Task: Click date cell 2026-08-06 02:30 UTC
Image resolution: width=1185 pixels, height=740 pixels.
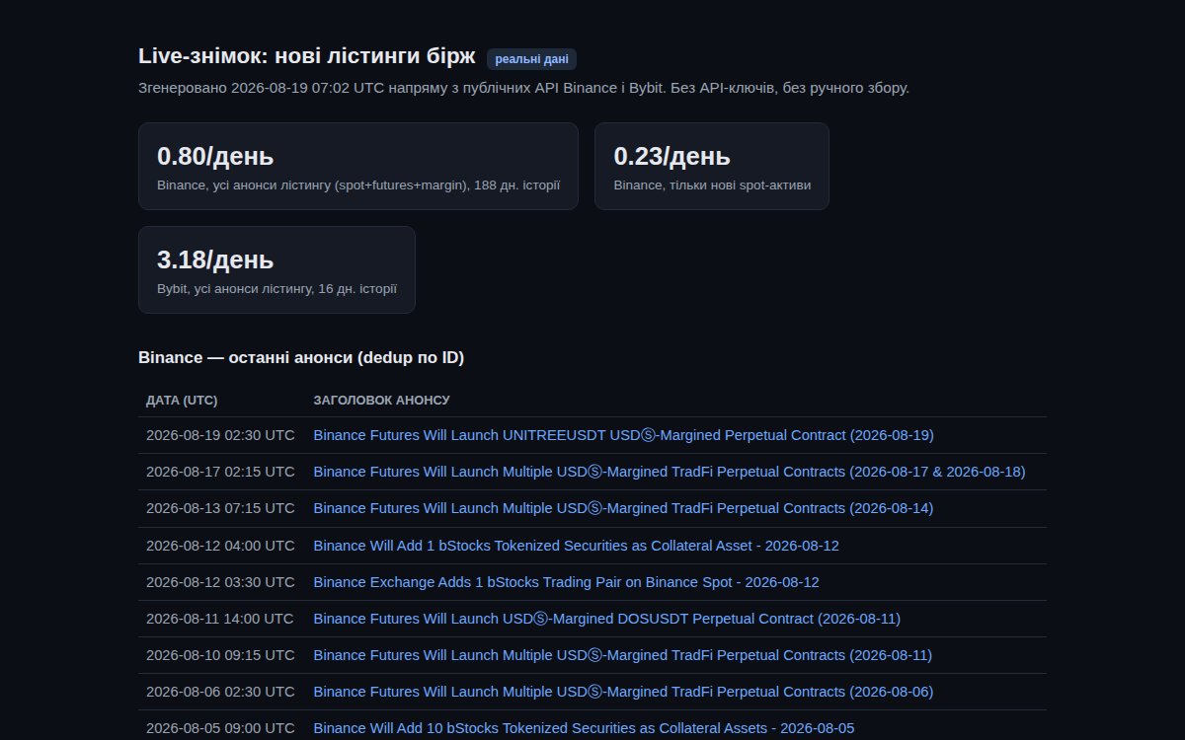Action: pyautogui.click(x=220, y=692)
